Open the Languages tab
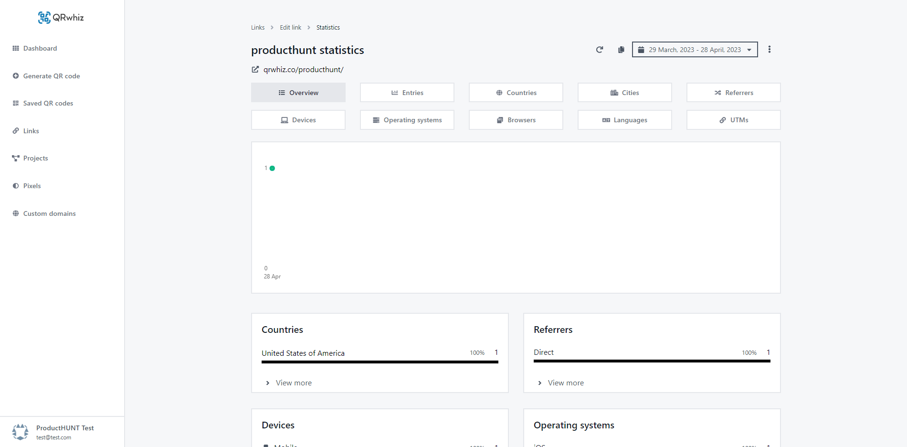This screenshot has height=447, width=907. coord(625,120)
